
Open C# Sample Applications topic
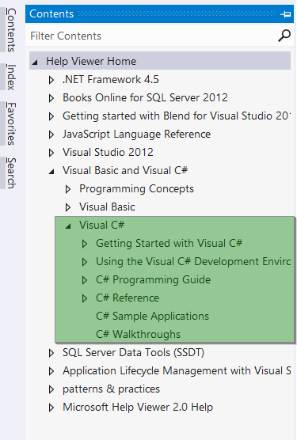click(152, 317)
